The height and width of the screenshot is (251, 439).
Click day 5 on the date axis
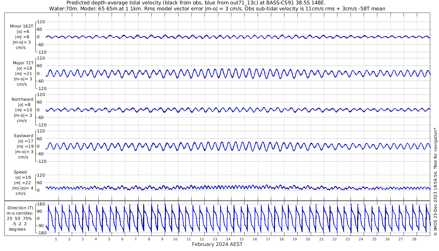[109, 239]
